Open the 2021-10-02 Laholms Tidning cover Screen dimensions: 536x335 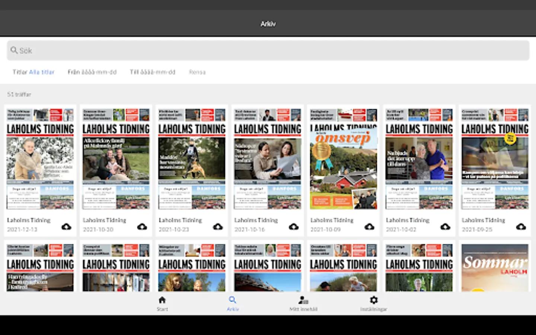(419, 159)
